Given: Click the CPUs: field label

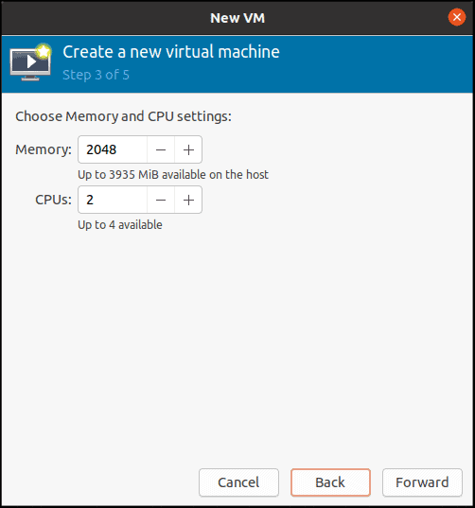Looking at the screenshot, I should (54, 200).
